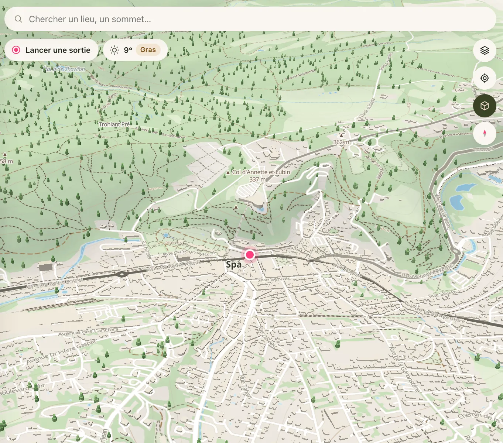Click the search magnifier icon
The height and width of the screenshot is (443, 503).
coord(18,19)
